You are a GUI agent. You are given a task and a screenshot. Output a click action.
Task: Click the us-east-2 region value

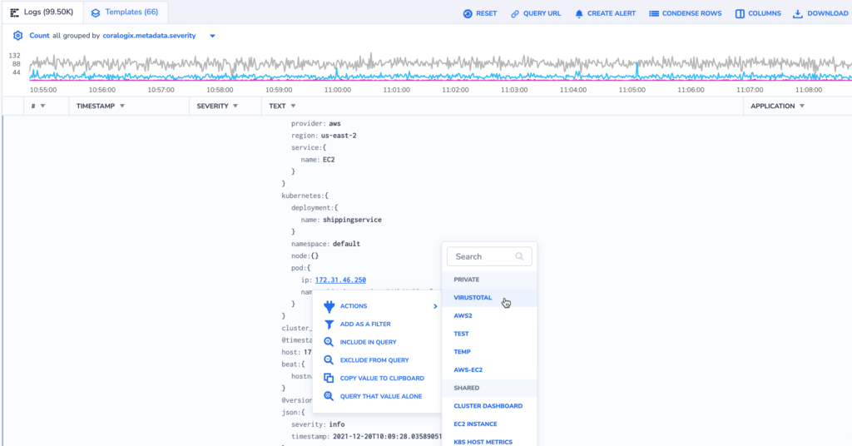point(339,136)
